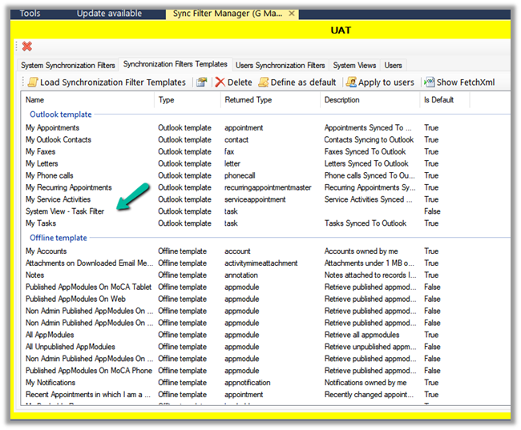The image size is (521, 430).
Task: Go to the System Views tab
Action: click(355, 65)
